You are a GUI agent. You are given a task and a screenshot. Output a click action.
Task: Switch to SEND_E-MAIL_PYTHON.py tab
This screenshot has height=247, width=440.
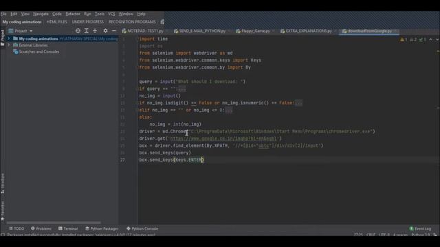[202, 31]
